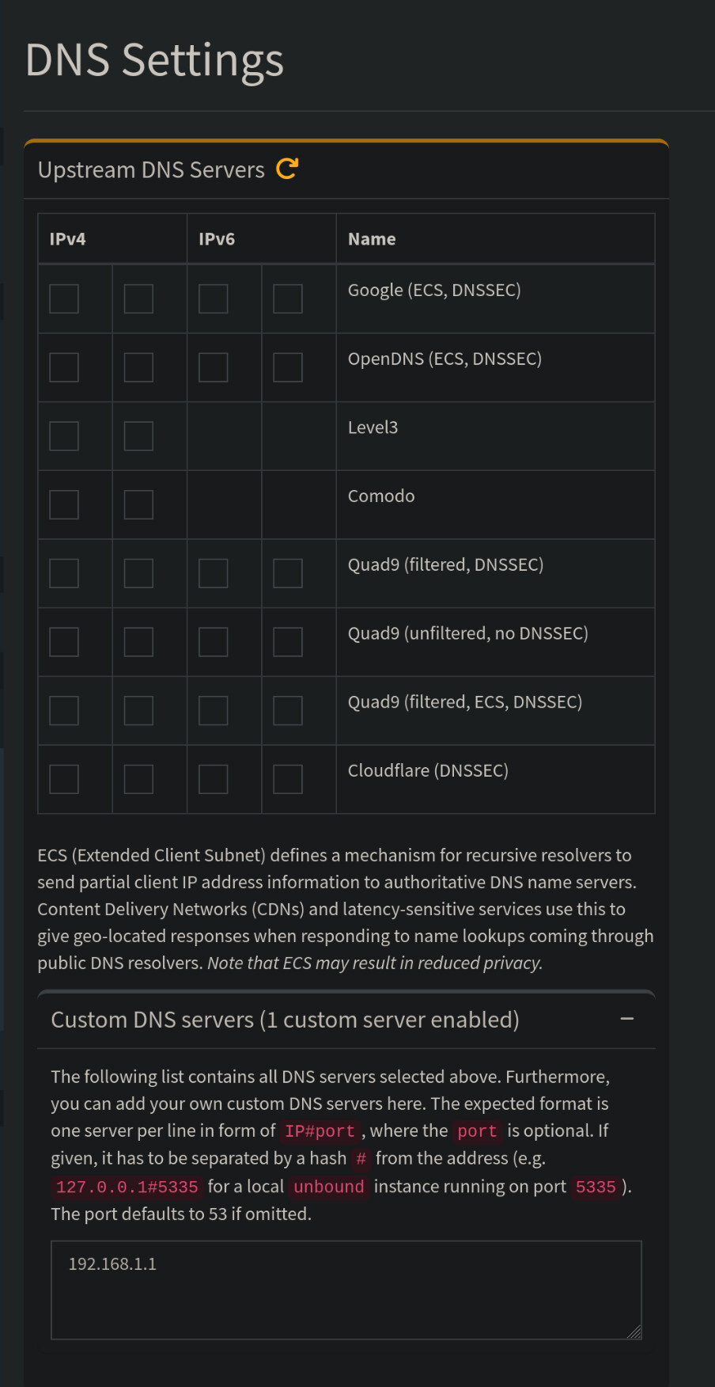Screen dimensions: 715x1387
Task: Toggle first IPv4 checkbox for Level3
Action: pyautogui.click(x=64, y=436)
